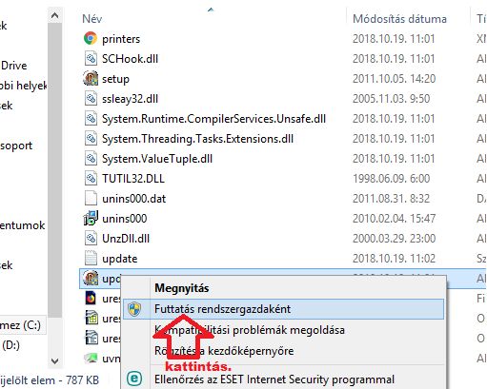Click the sidebar scroll down arrow
This screenshot has width=487, height=389.
(54, 360)
